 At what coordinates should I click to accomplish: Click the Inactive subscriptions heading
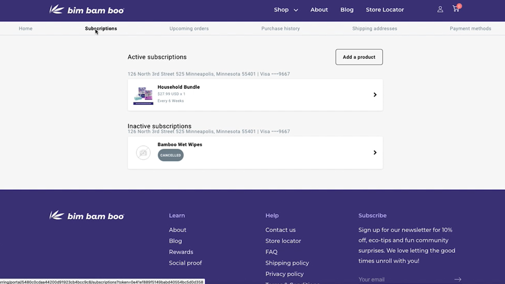(x=159, y=126)
